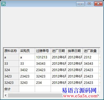Click the 换单日期 column header
104x100 pixels.
(75, 51)
